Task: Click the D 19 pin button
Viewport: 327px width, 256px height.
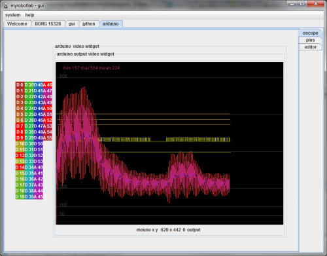Action: [x=20, y=197]
